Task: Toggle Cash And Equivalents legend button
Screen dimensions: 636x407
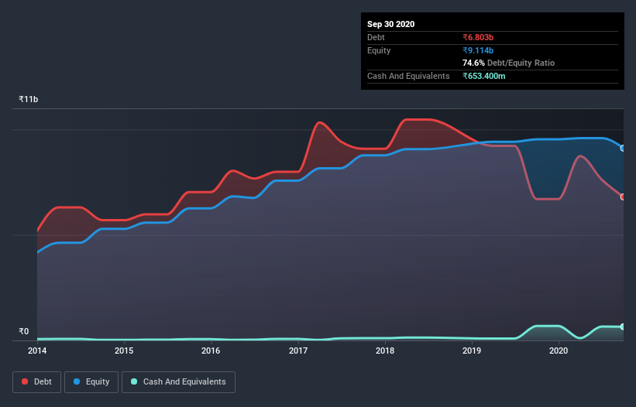Action: 178,382
